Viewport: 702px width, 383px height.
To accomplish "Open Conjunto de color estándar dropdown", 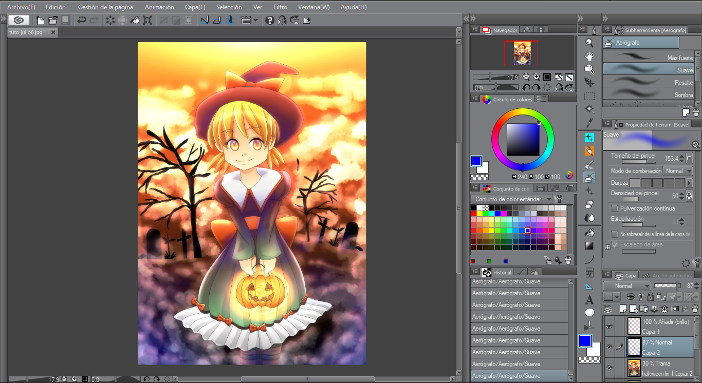I will [512, 199].
